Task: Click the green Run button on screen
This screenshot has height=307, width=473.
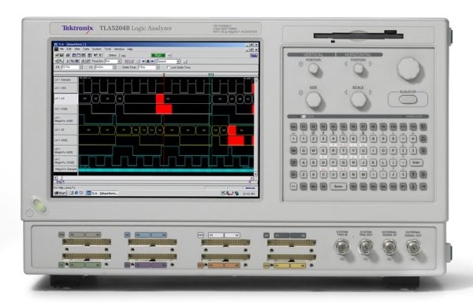Action: [x=158, y=55]
